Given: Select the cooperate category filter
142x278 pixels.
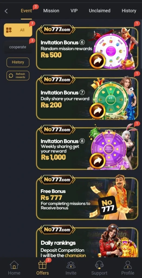Looking at the screenshot, I should [x=18, y=47].
